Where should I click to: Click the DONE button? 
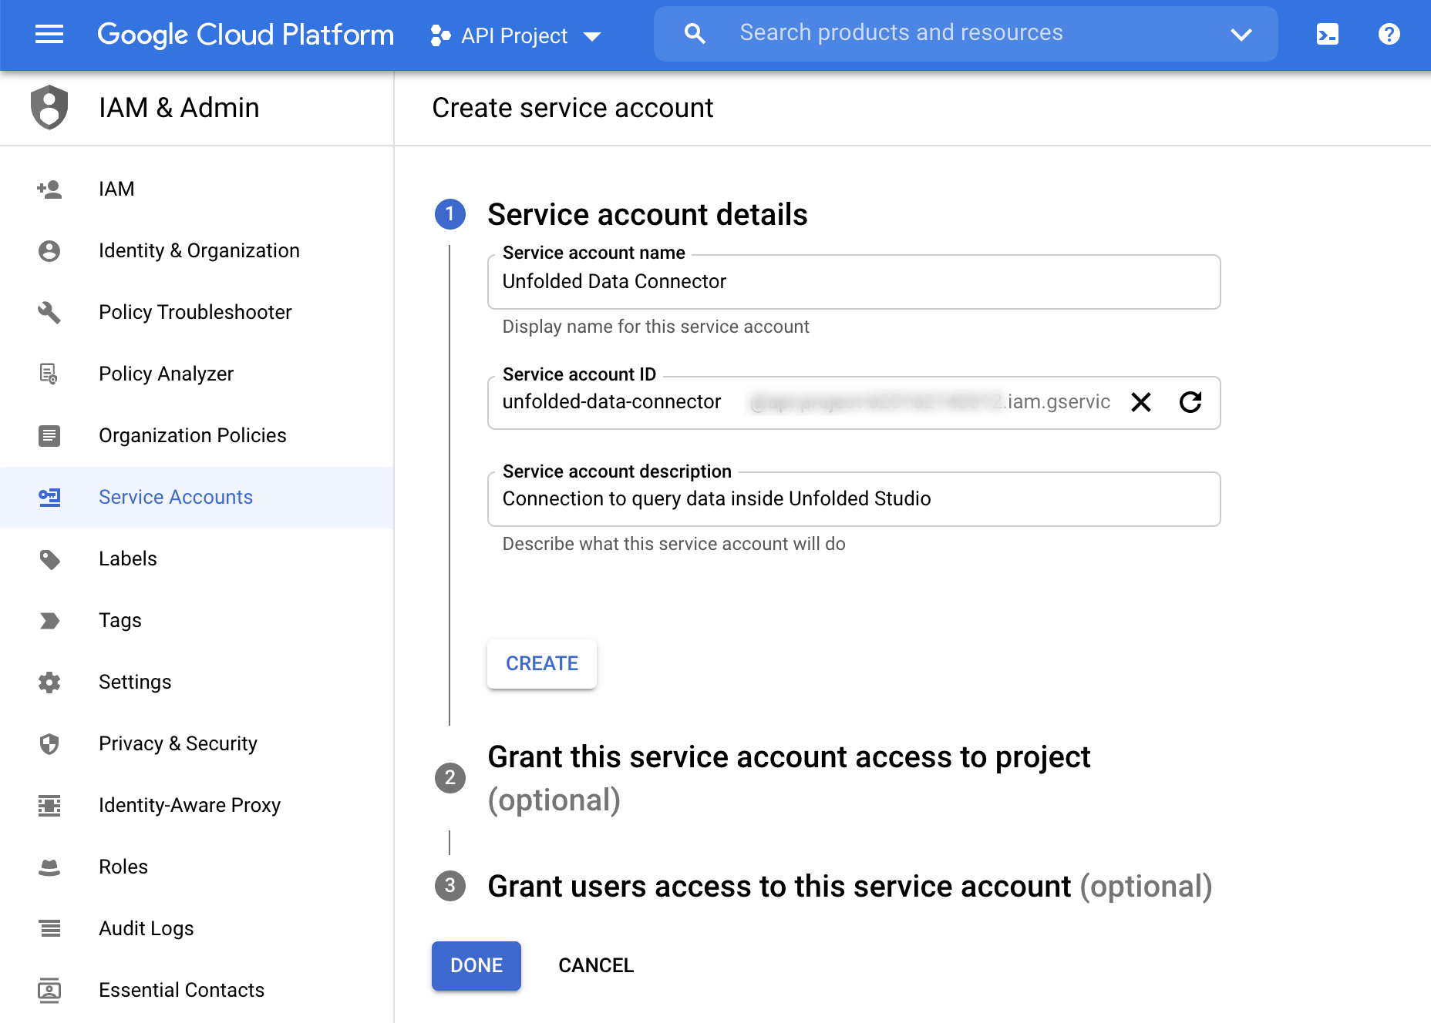(476, 966)
